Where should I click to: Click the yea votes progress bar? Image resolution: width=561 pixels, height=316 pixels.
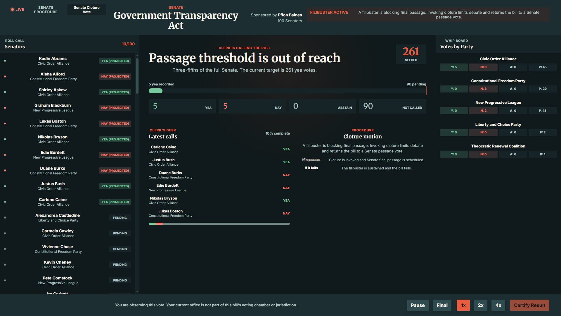pos(287,91)
